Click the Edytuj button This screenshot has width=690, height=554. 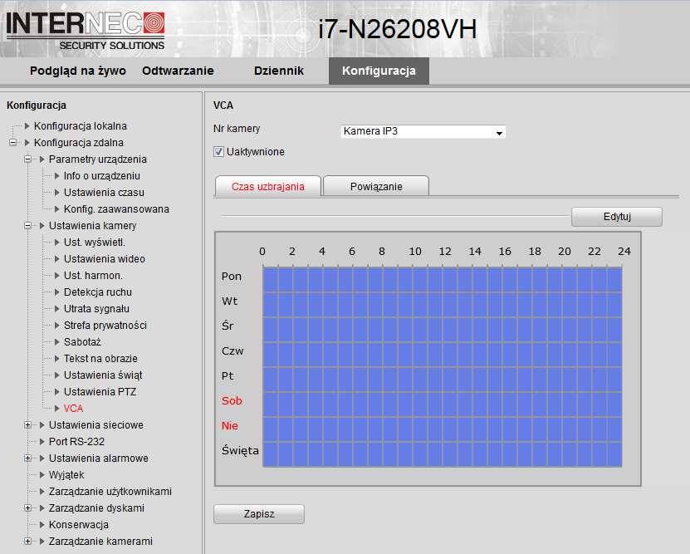click(x=617, y=217)
